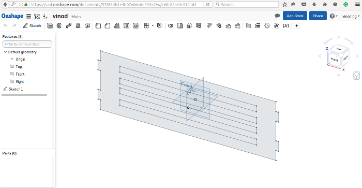The image size is (362, 188).
Task: Click the feature list rollback bar
Action: pyautogui.click(x=24, y=95)
